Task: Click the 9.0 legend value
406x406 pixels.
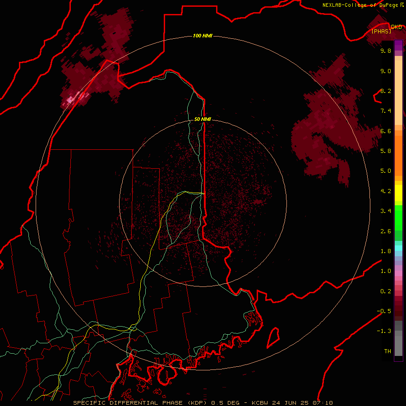Action: 386,71
